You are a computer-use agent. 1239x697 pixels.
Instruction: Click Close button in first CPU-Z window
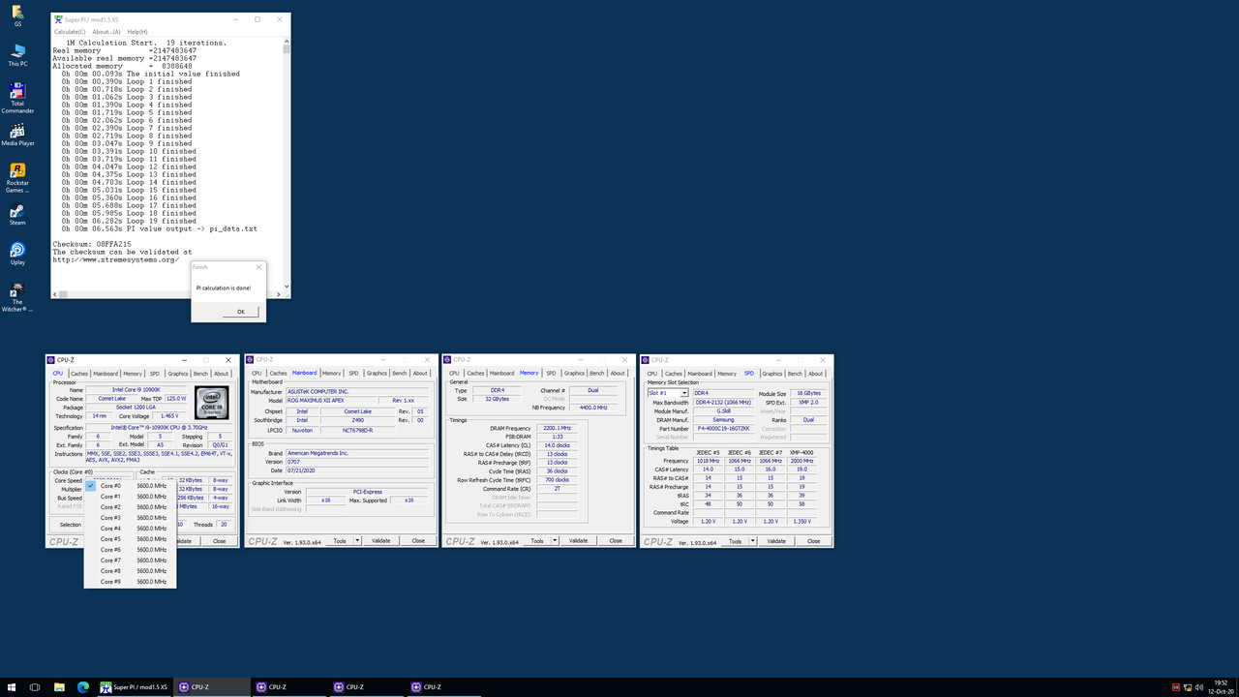click(x=220, y=541)
